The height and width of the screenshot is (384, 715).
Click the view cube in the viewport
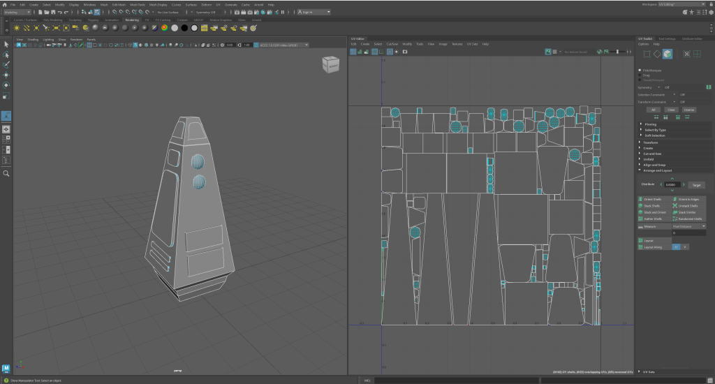point(330,65)
